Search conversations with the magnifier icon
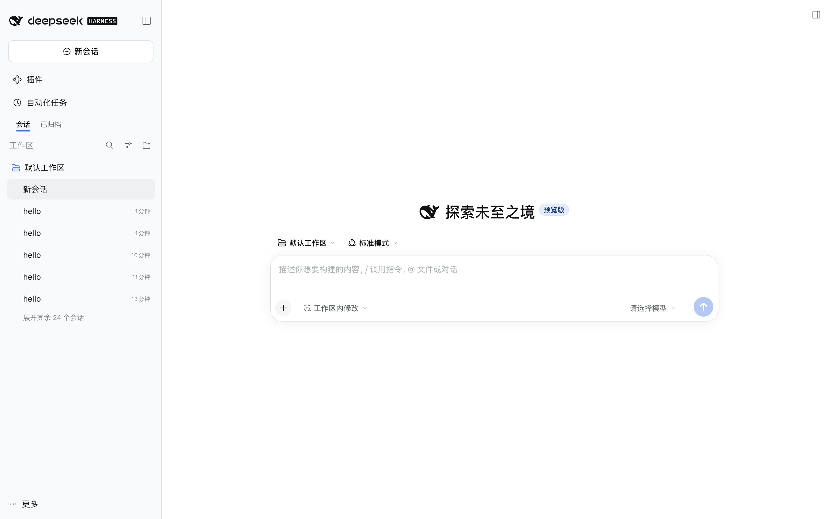The width and height of the screenshot is (831, 519). 110,146
